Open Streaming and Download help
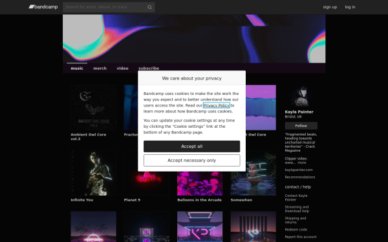Image resolution: width=388 pixels, height=242 pixels. pos(297,209)
